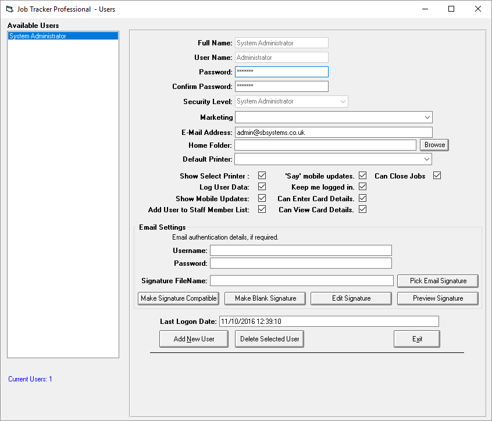This screenshot has width=492, height=421.
Task: Click the Confirm Password field
Action: pos(282,86)
